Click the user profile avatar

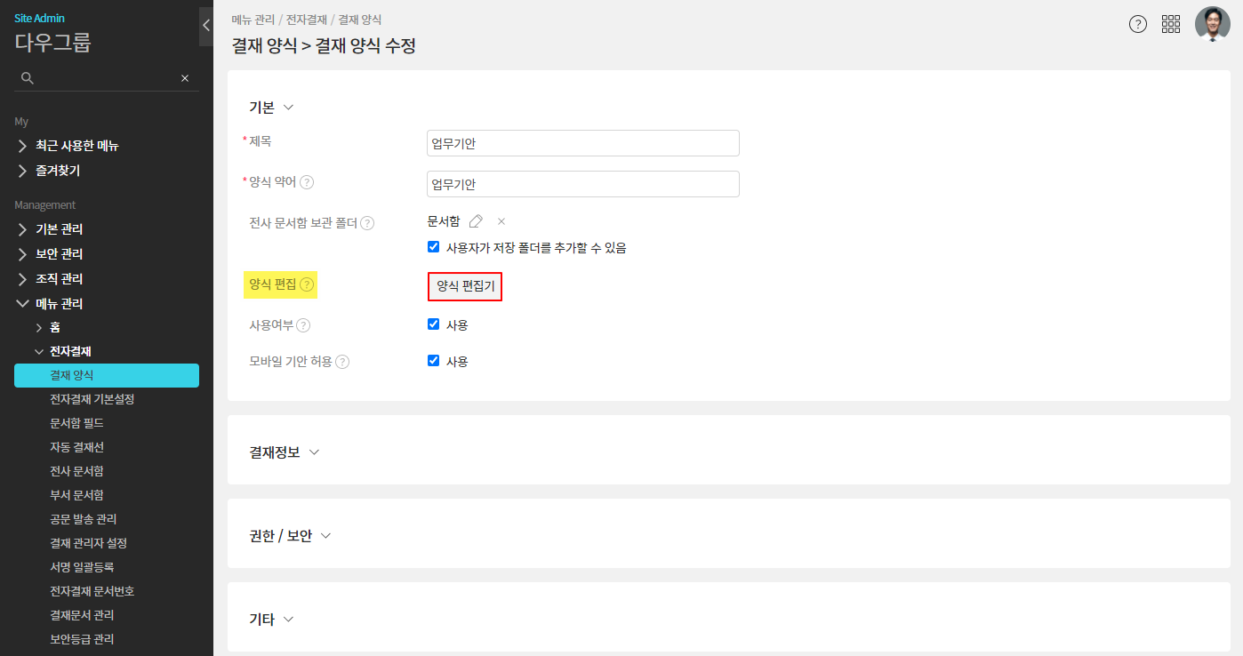pyautogui.click(x=1212, y=24)
